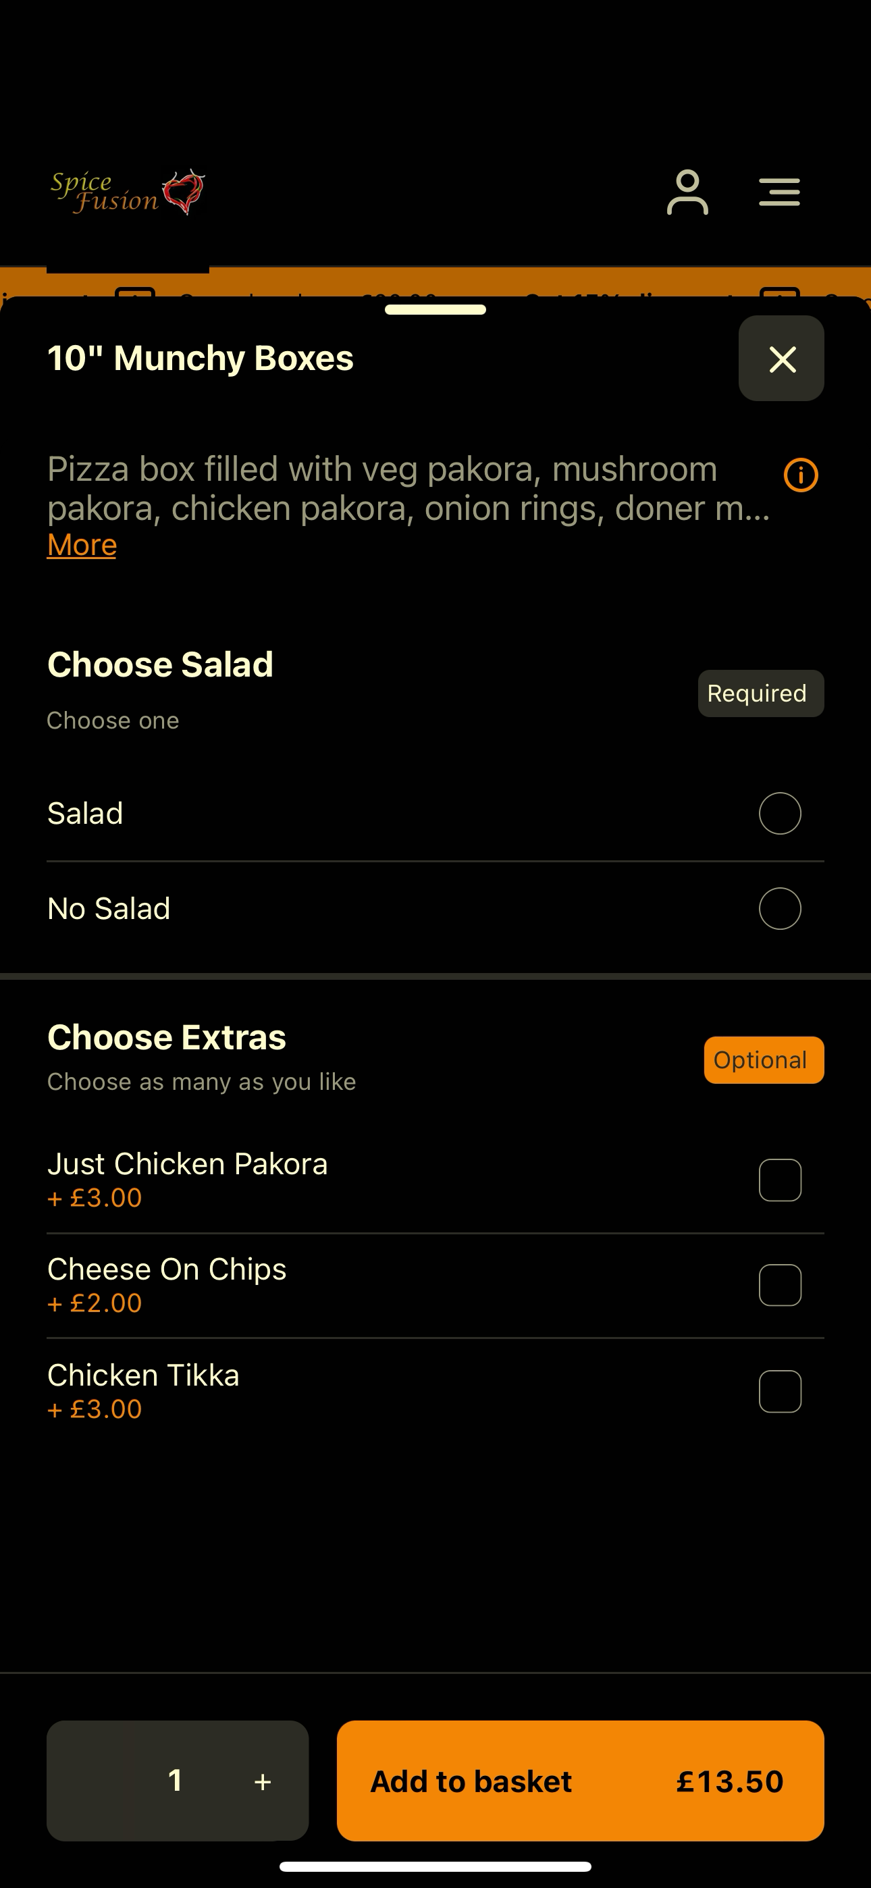Tap the sheet drag handle bar

tap(435, 309)
